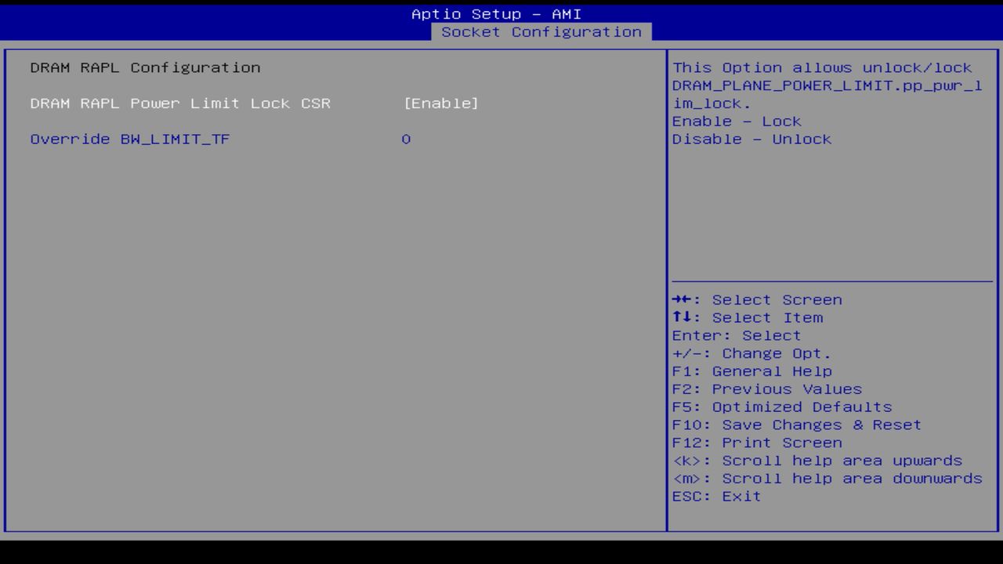This screenshot has height=564, width=1003.
Task: Open the DRAM RAPL Power Limit Lock CSR options
Action: coord(180,103)
